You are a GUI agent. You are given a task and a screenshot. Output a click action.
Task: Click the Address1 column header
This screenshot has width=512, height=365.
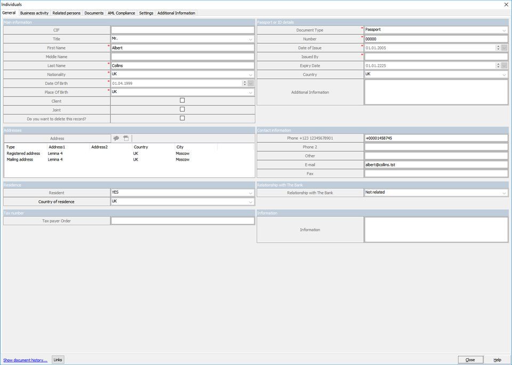click(x=68, y=147)
